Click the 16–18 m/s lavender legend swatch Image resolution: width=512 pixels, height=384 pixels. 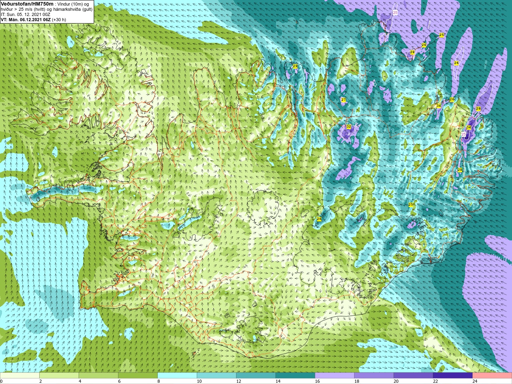pos(335,376)
